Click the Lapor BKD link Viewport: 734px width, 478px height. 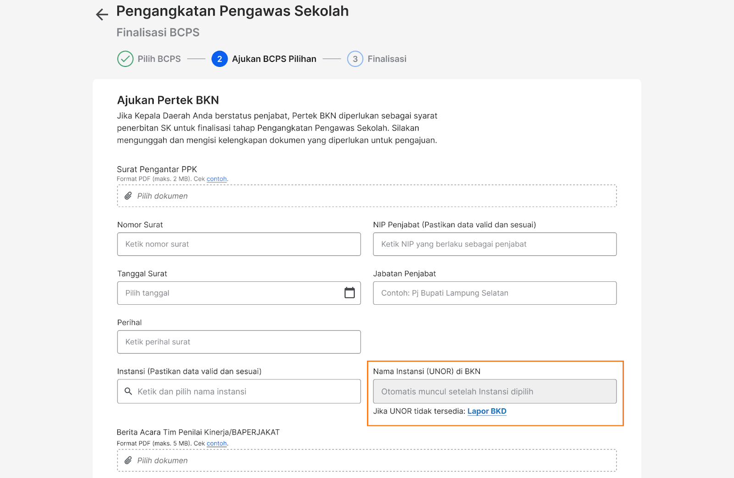(487, 411)
